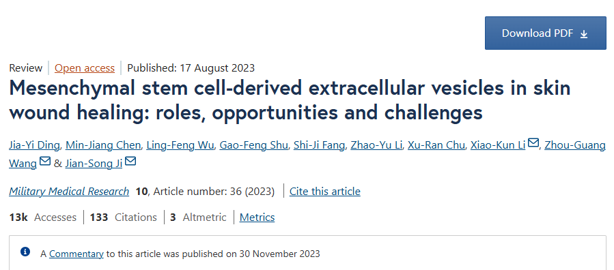This screenshot has width=614, height=270.
Task: Click the download arrow icon on the PDF button
Action: (584, 34)
